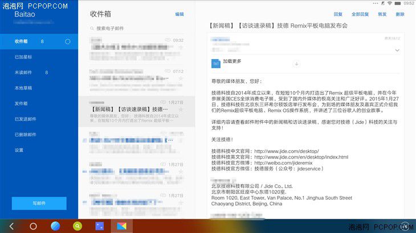Open the 09:32 email in list
416x233 pixels.
pyautogui.click(x=137, y=49)
